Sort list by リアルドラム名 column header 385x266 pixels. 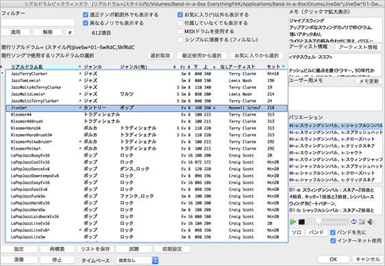pos(27,66)
